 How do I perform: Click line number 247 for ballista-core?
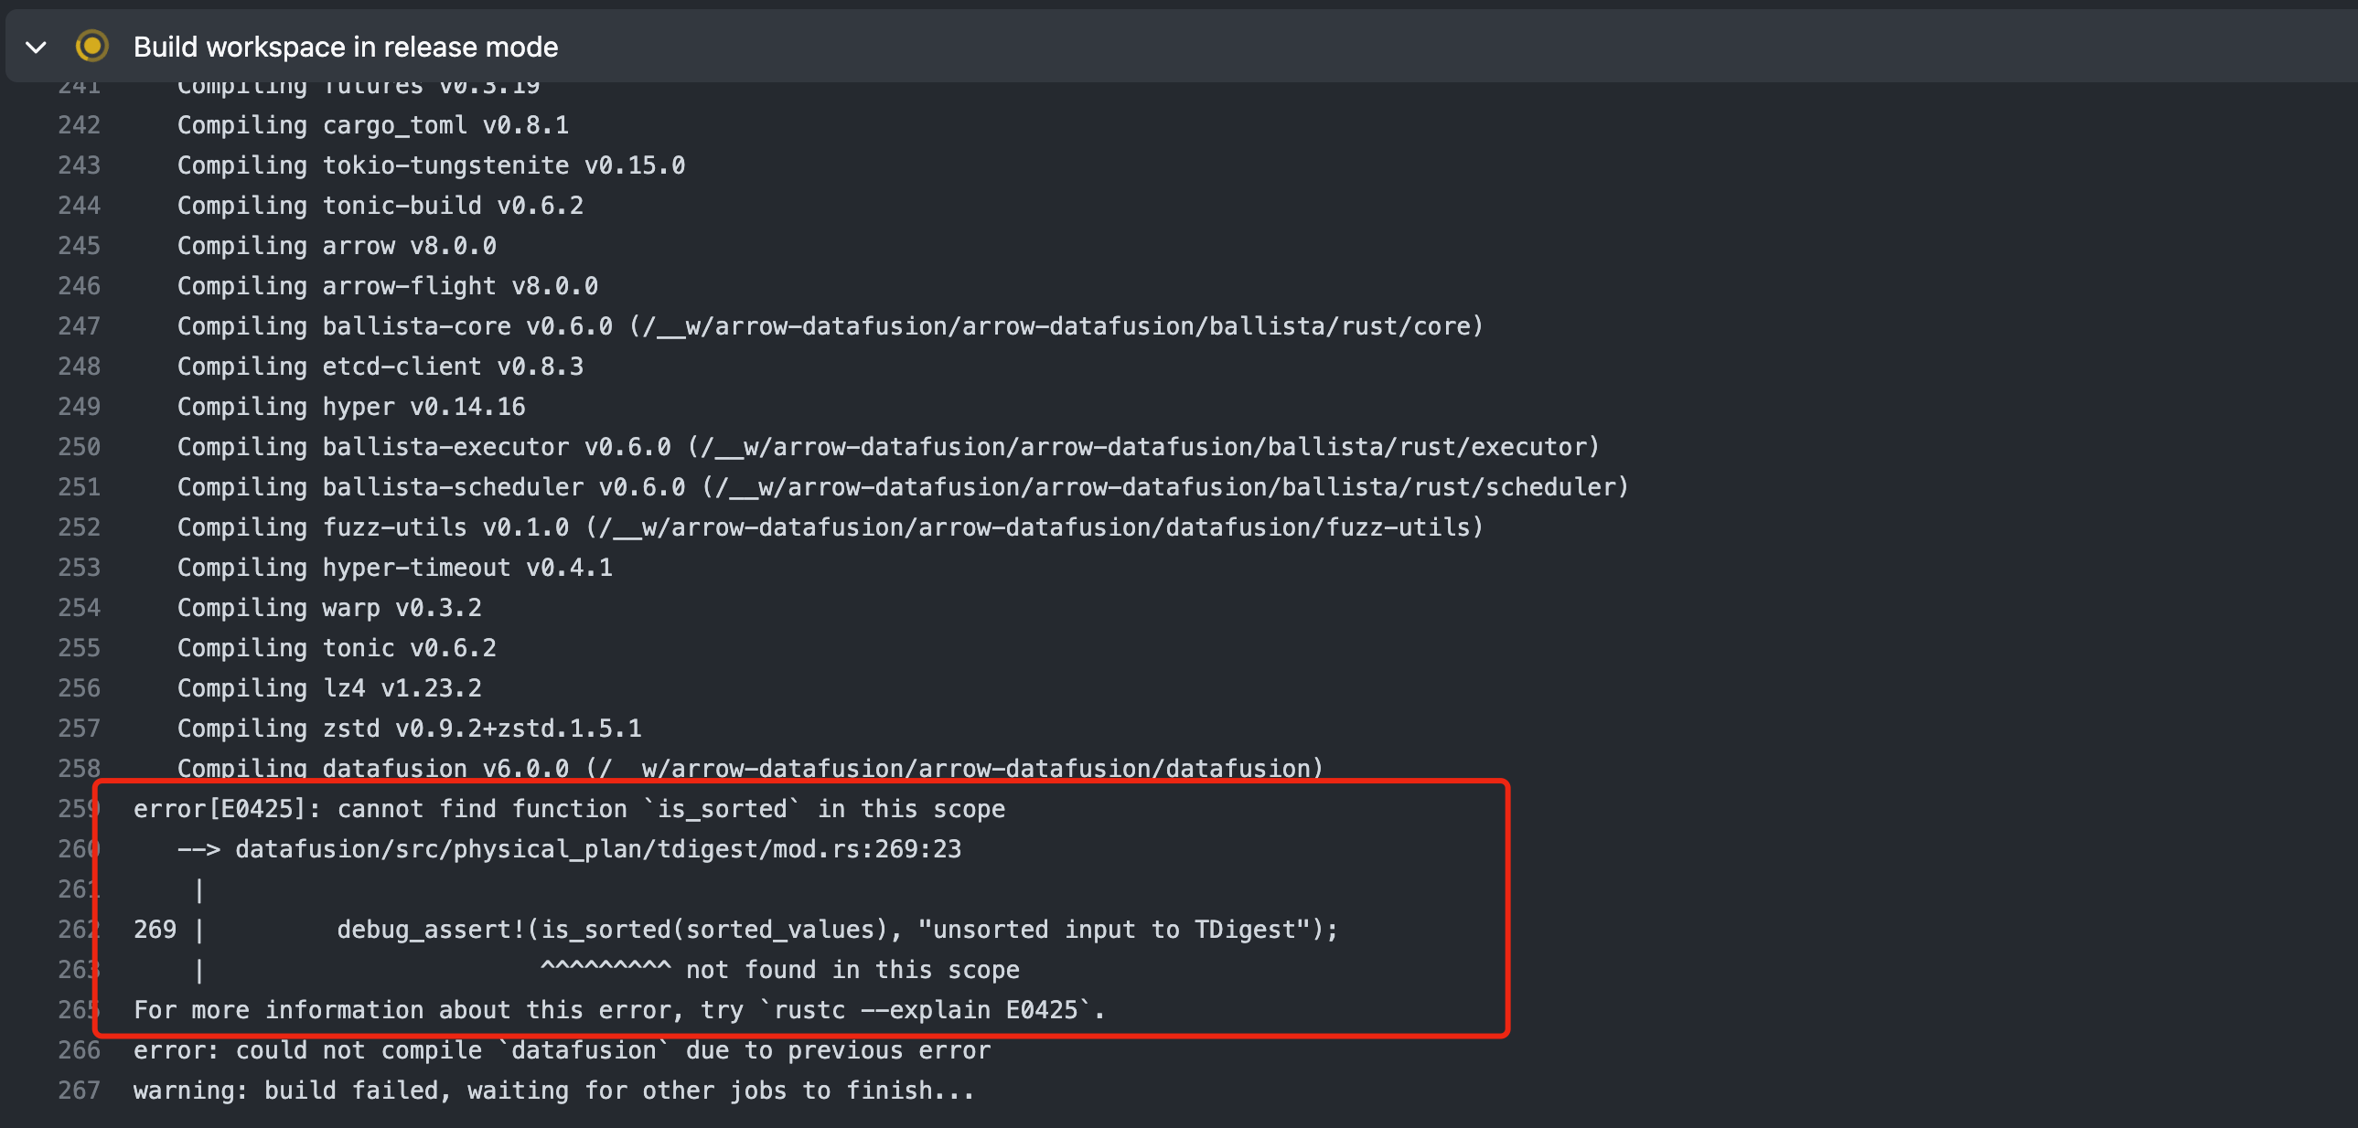[79, 325]
